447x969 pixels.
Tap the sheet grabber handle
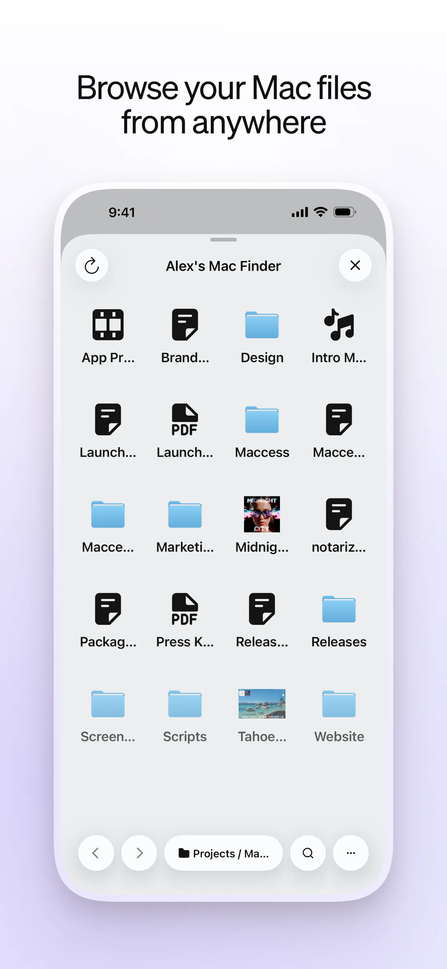223,240
